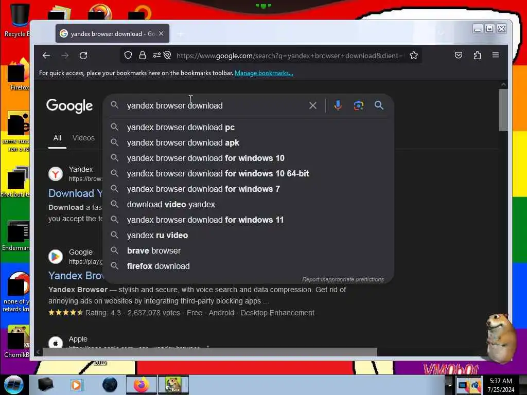Open the dark globe taskbar icon
The height and width of the screenshot is (395, 527).
(110, 385)
